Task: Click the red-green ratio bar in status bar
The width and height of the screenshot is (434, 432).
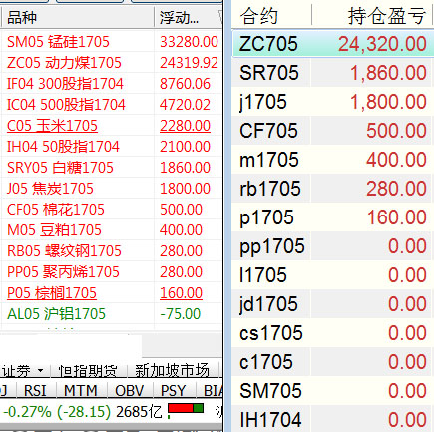Action: 186,408
